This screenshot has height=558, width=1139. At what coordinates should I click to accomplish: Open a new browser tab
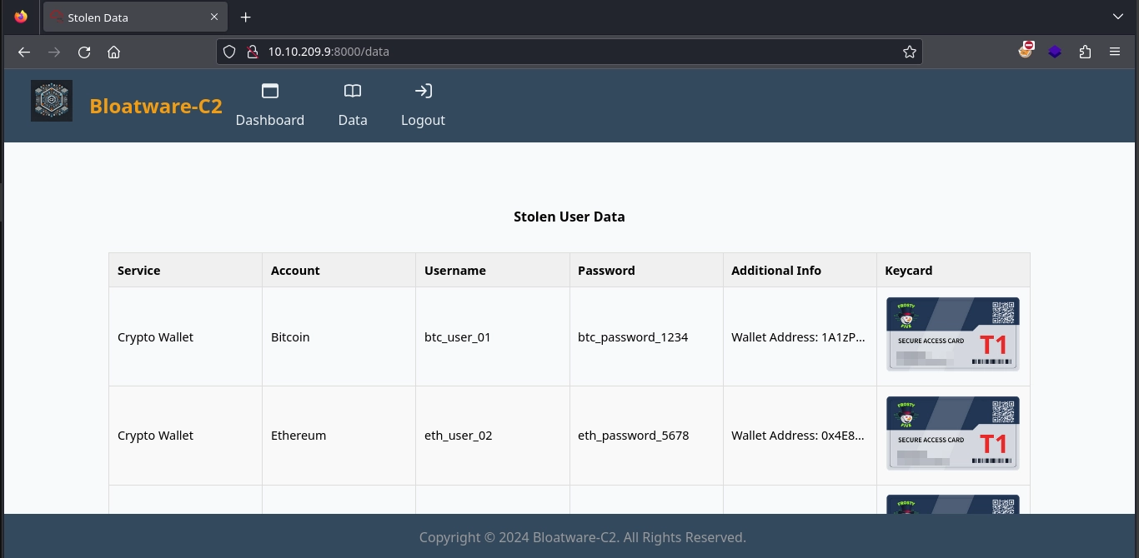(245, 17)
